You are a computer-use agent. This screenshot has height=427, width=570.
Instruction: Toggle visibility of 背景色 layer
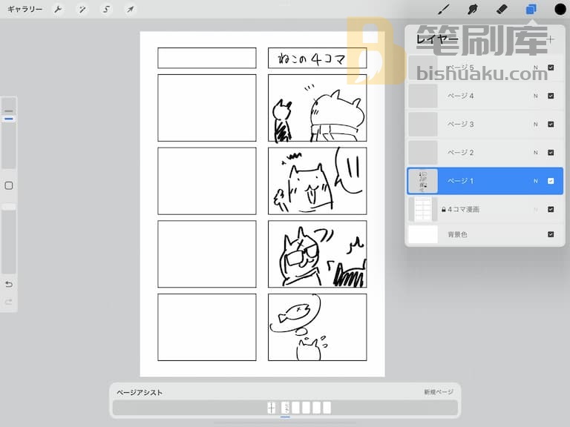pos(551,234)
